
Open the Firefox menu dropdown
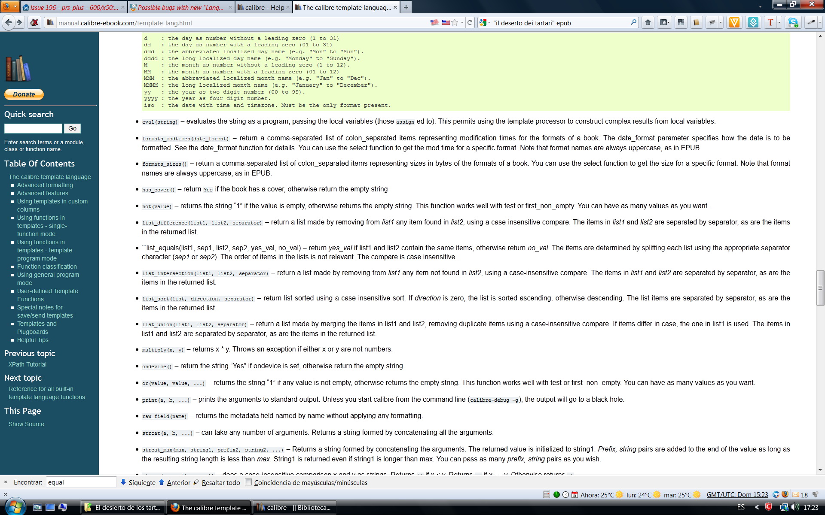(9, 6)
